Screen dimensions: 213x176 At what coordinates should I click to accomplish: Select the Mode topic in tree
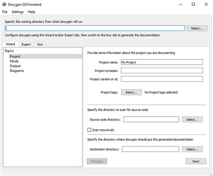point(14,61)
